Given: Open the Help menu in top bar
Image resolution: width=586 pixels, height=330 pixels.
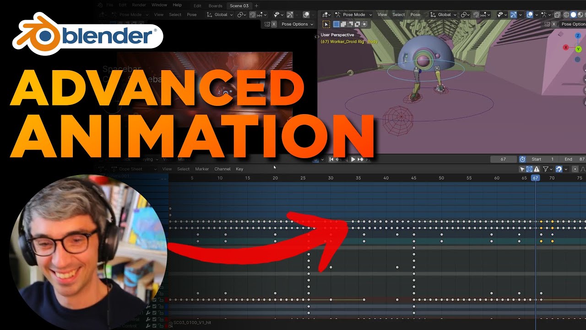Looking at the screenshot, I should point(177,5).
